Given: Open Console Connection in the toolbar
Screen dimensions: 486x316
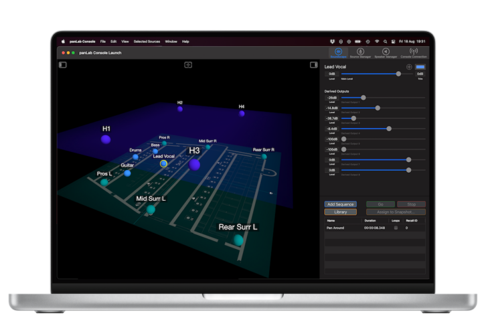Looking at the screenshot, I should [413, 52].
